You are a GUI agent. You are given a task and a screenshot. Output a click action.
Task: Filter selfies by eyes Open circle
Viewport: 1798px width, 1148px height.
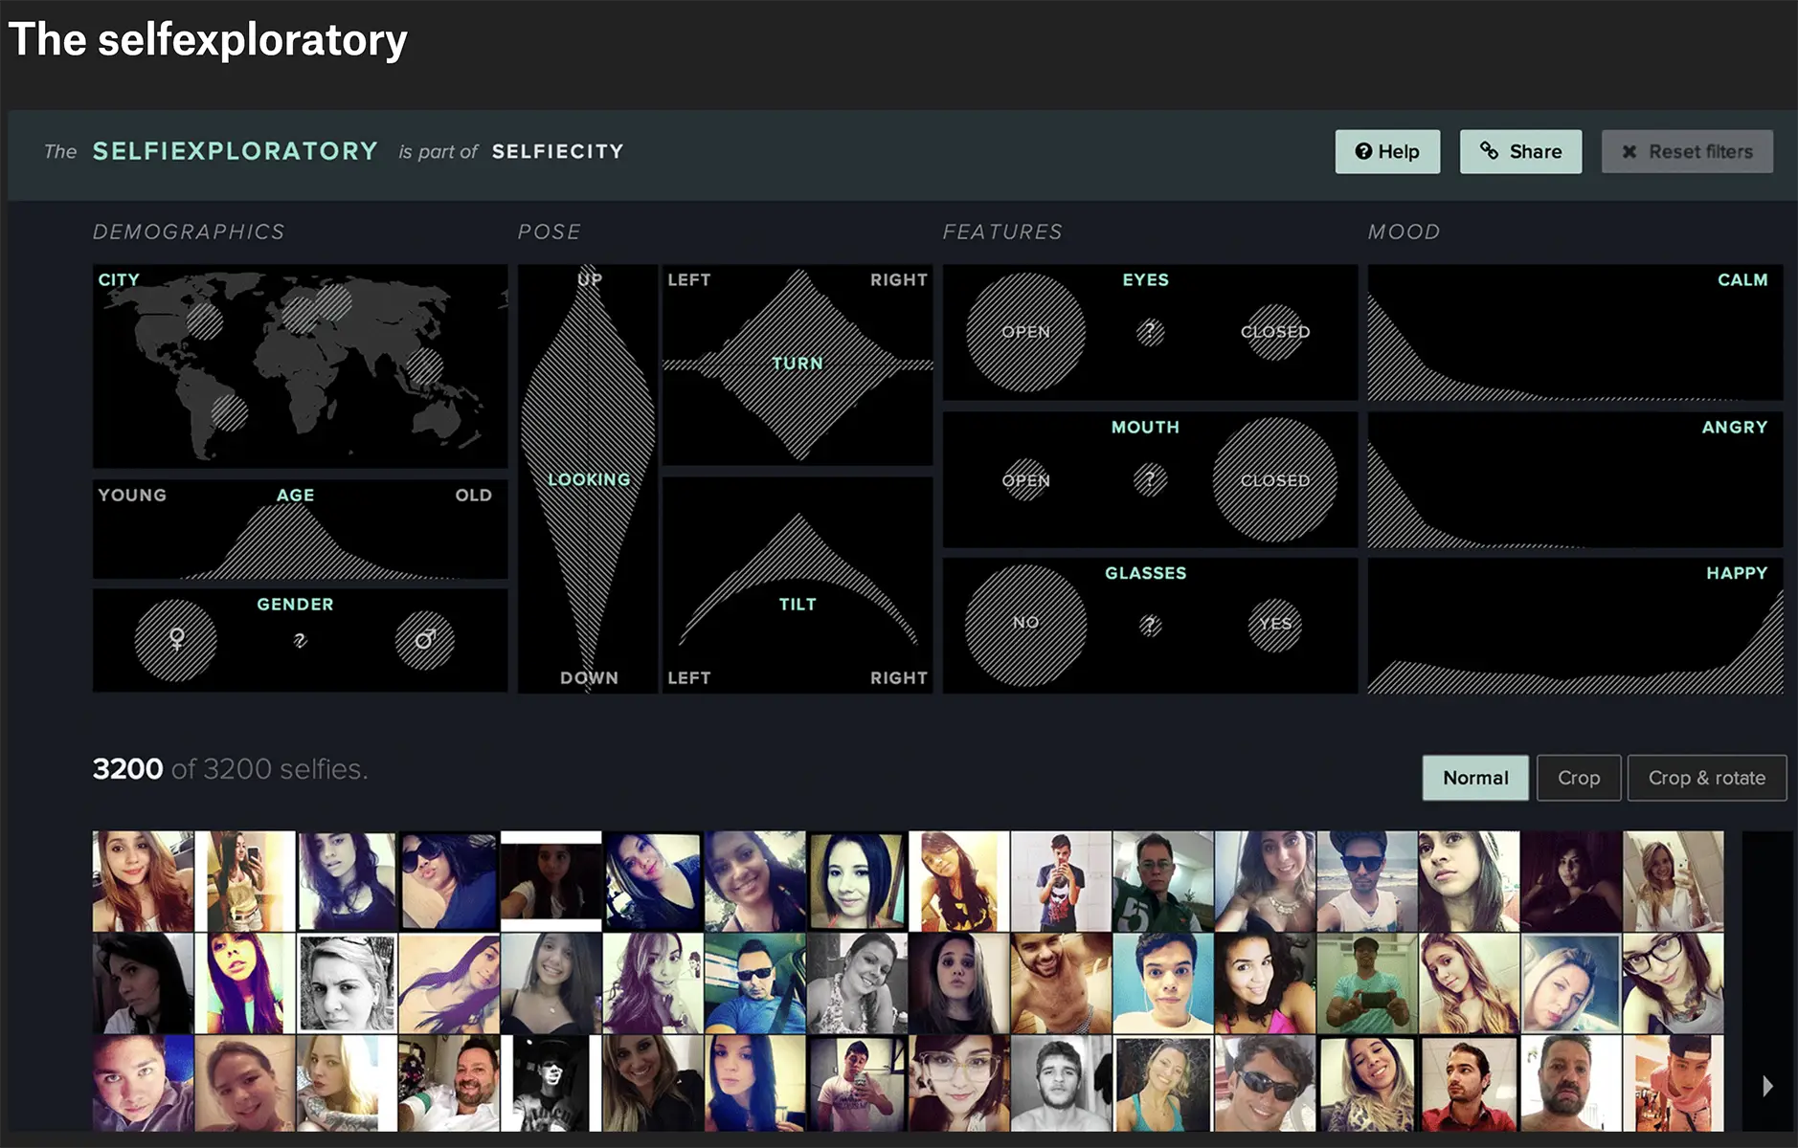click(1025, 332)
